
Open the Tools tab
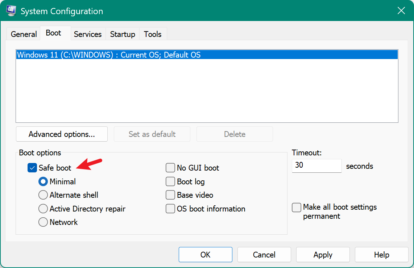(152, 34)
